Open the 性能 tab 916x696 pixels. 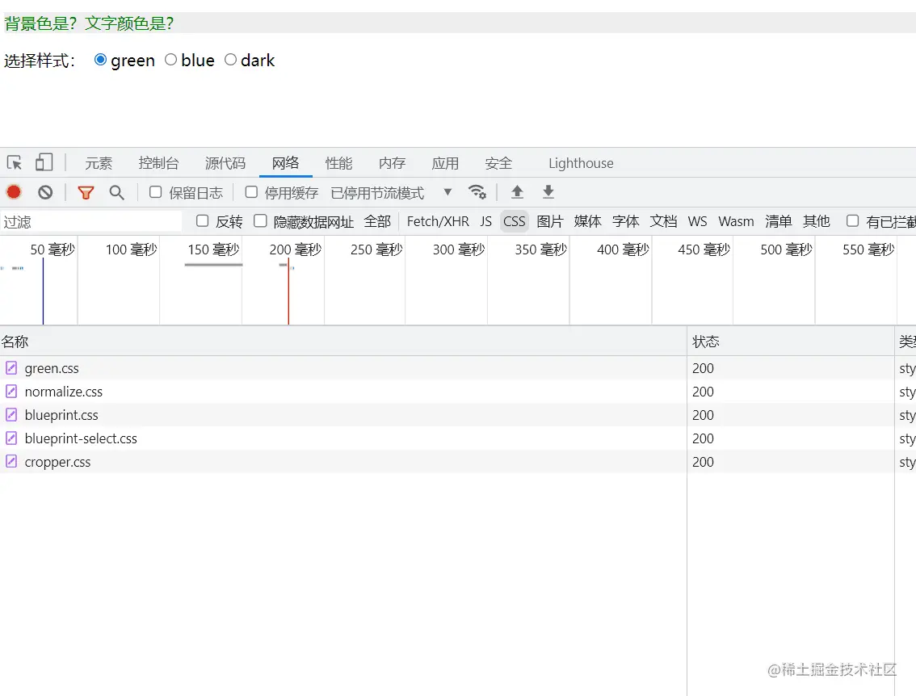point(338,163)
